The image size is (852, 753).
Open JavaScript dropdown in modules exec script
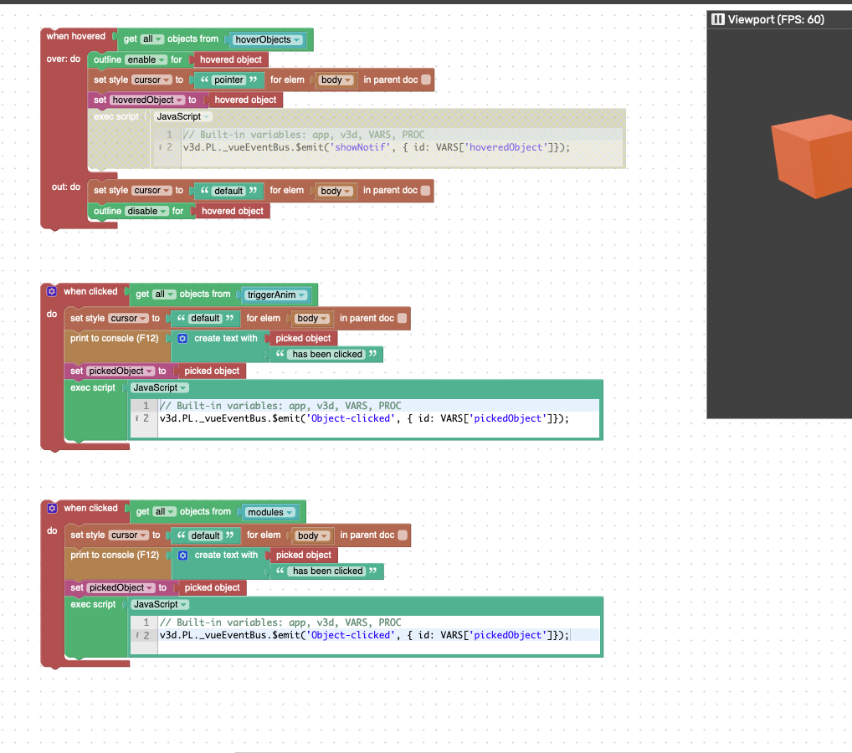161,605
